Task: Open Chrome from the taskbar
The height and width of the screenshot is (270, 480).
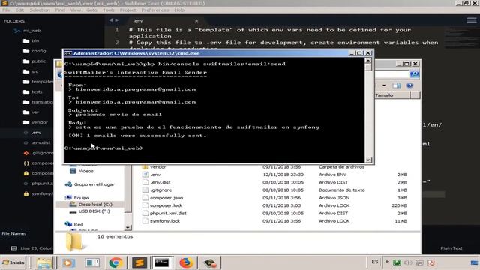Action: (x=115, y=262)
